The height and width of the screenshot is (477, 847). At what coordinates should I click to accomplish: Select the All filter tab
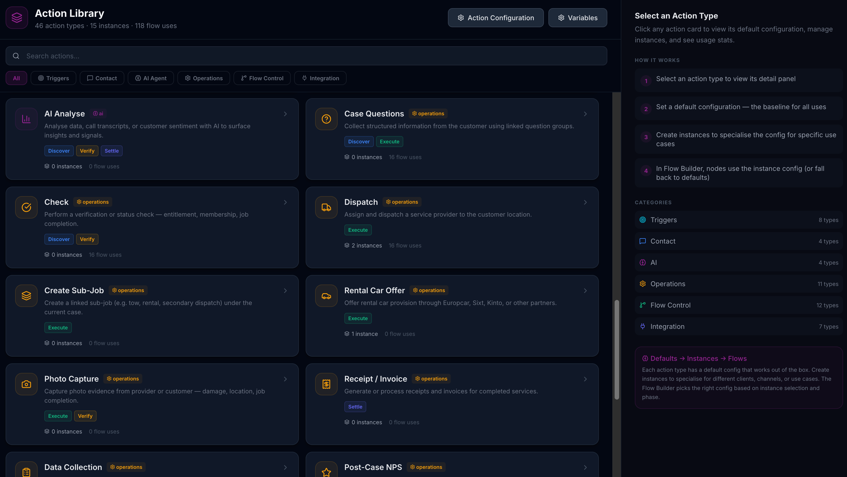click(17, 78)
